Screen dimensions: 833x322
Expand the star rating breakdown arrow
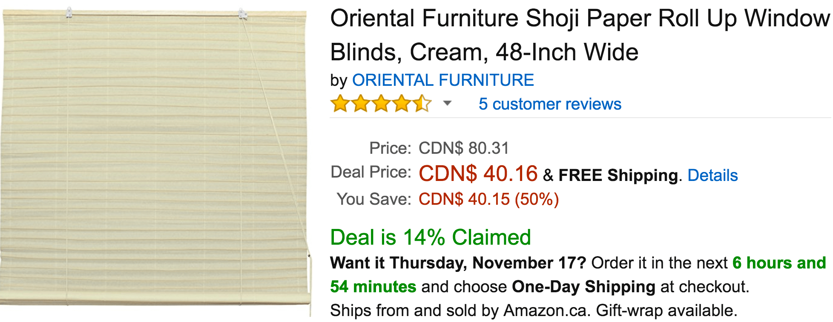(447, 103)
